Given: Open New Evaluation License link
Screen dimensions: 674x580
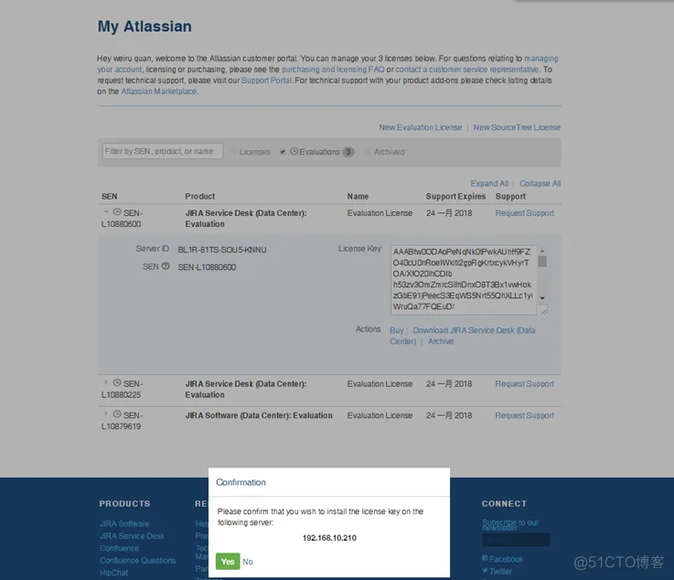Looking at the screenshot, I should point(420,127).
